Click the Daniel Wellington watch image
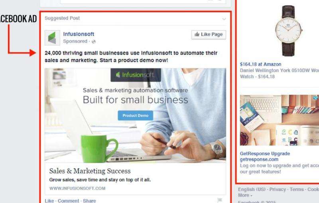 (x=288, y=30)
